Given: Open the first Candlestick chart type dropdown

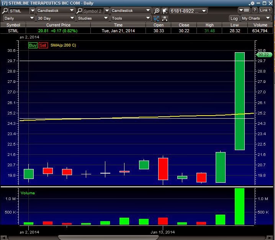Looking at the screenshot, I should tap(56, 11).
